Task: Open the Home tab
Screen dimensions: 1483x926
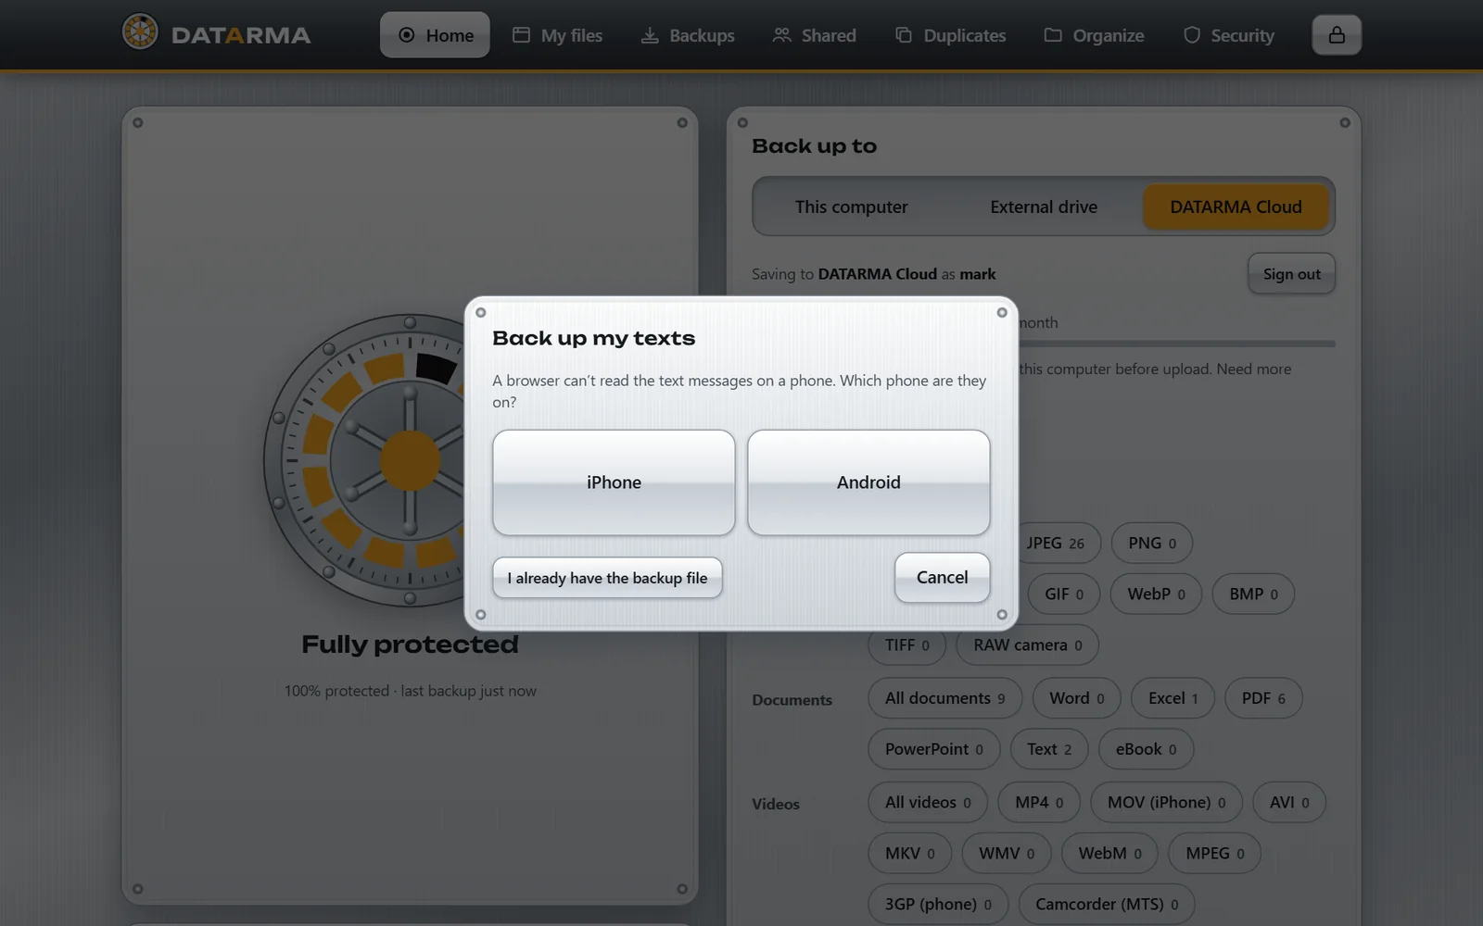Action: tap(435, 35)
